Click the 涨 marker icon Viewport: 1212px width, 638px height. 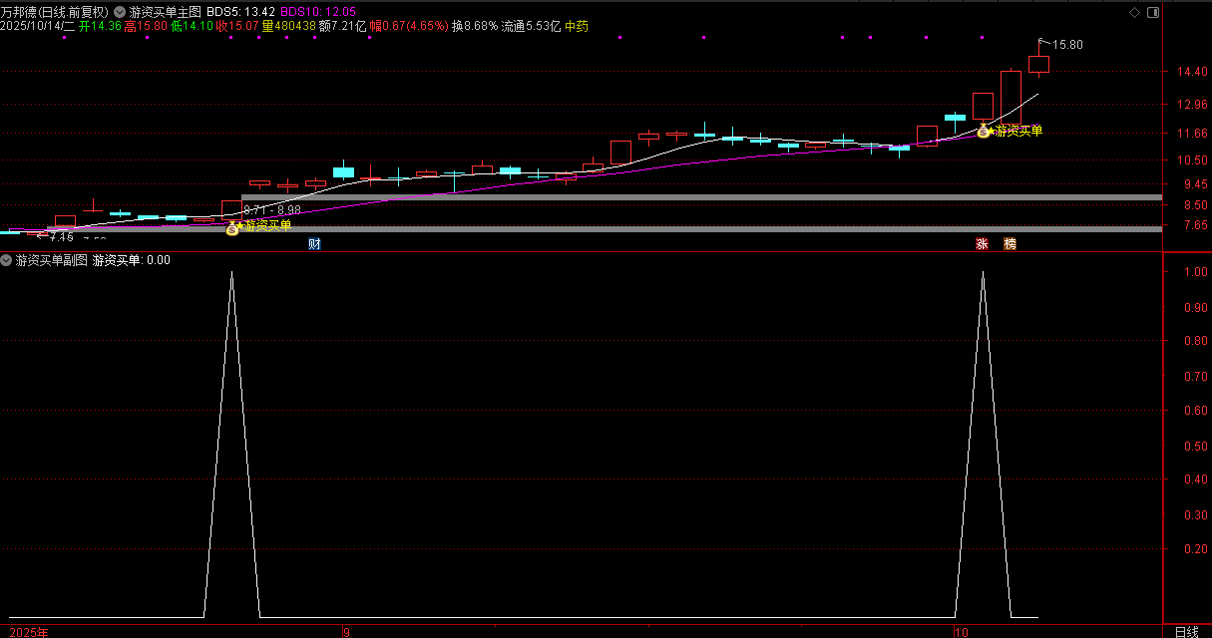[x=982, y=243]
